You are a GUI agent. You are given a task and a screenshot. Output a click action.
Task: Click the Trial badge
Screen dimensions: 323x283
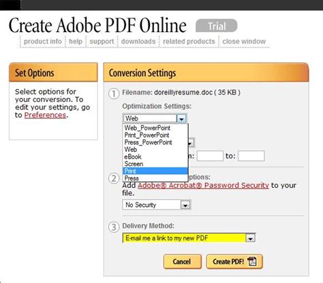217,26
